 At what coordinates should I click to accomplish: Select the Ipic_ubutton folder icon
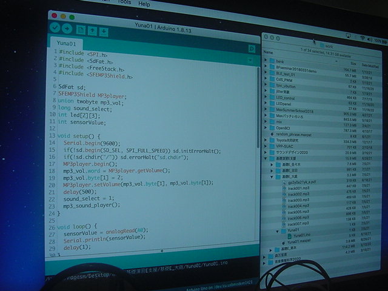pyautogui.click(x=272, y=85)
